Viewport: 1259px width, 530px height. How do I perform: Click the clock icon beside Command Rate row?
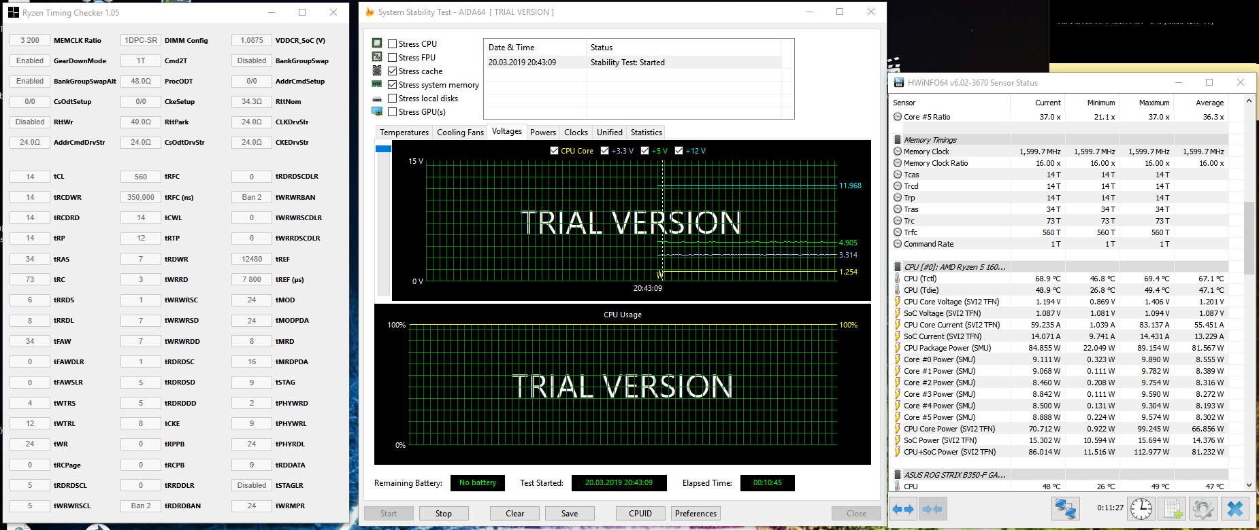pyautogui.click(x=898, y=244)
